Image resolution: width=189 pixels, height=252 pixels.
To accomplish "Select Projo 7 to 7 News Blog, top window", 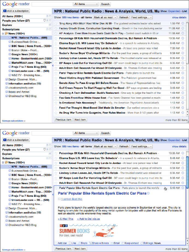I will tap(29, 67).
